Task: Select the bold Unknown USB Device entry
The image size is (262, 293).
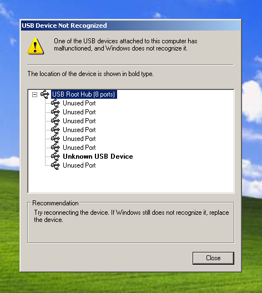Action: click(98, 156)
